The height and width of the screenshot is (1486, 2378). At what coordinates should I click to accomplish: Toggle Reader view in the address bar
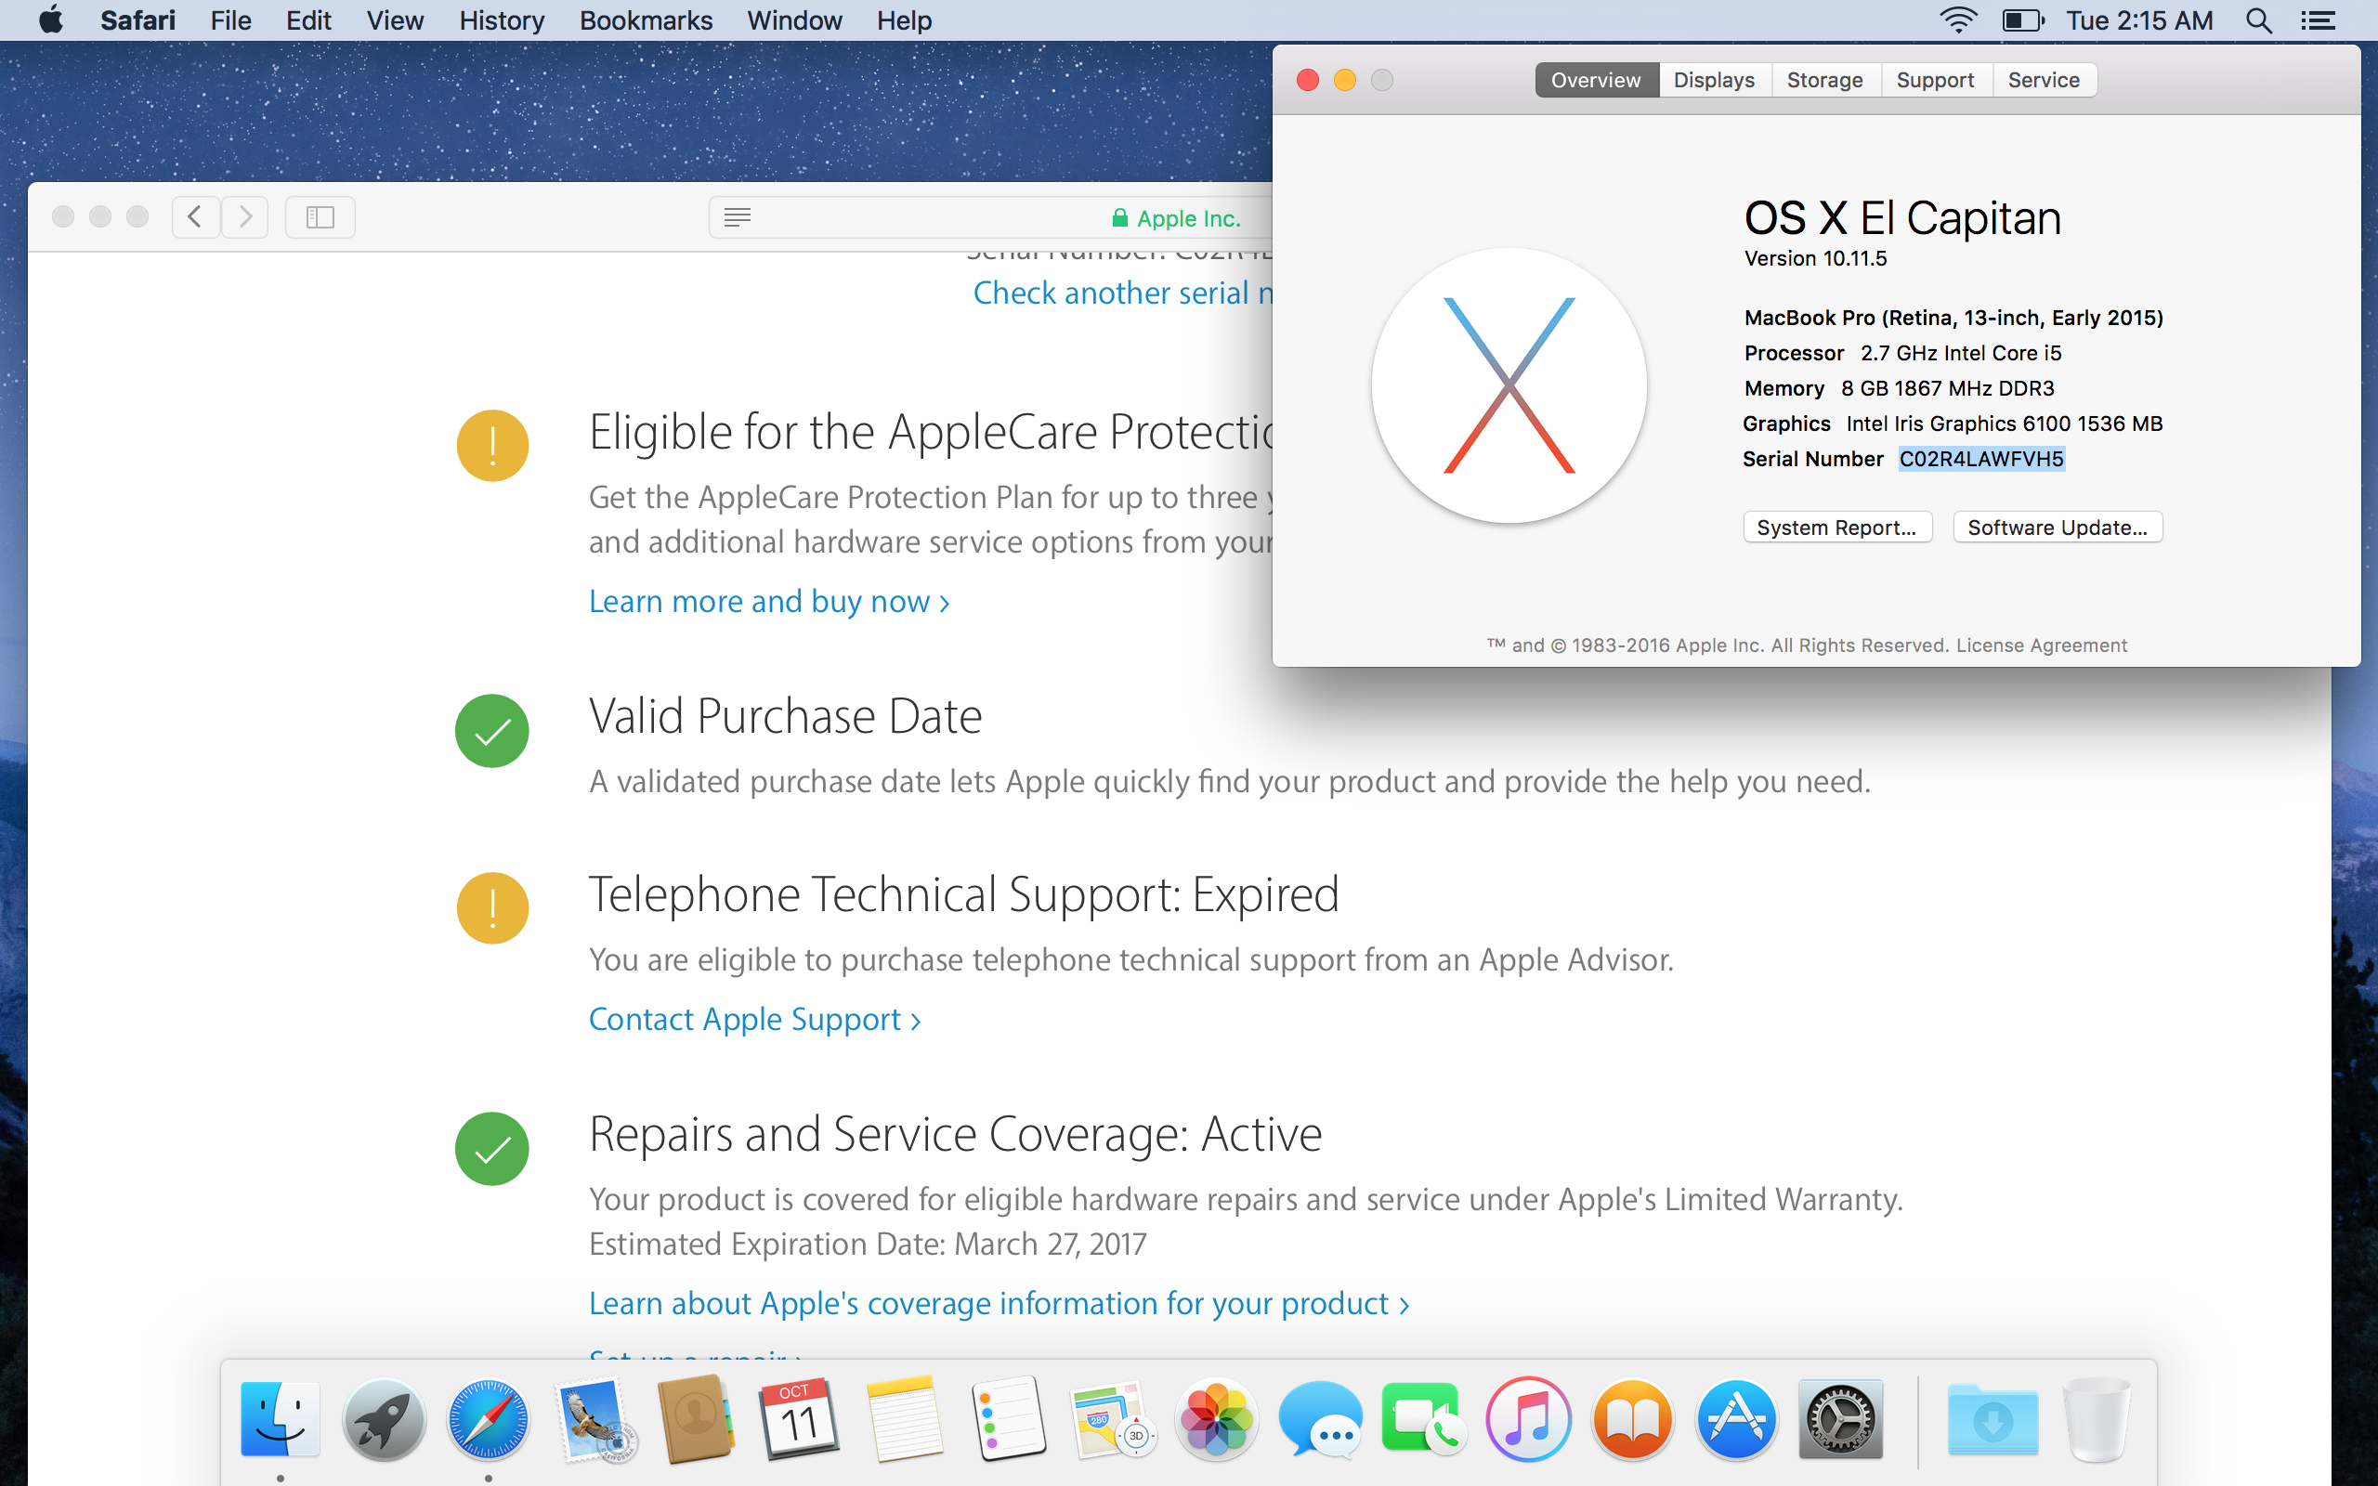(737, 216)
